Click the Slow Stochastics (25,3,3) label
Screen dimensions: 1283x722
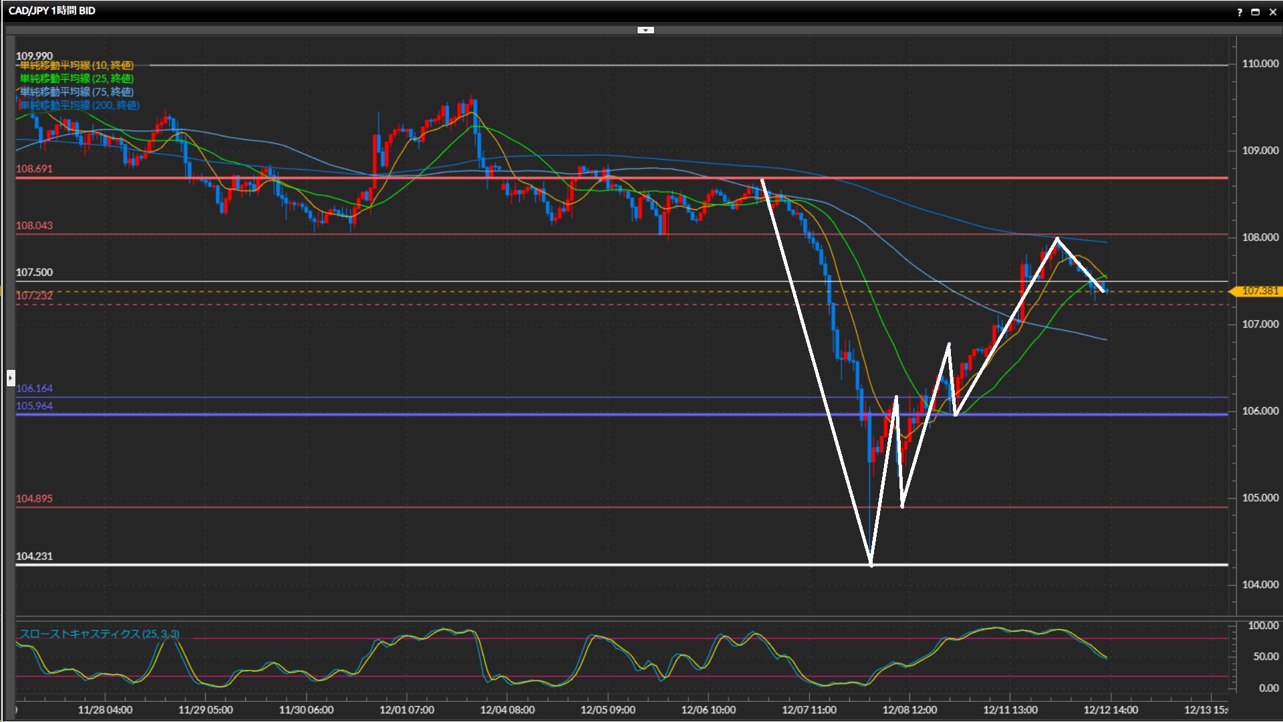click(99, 634)
